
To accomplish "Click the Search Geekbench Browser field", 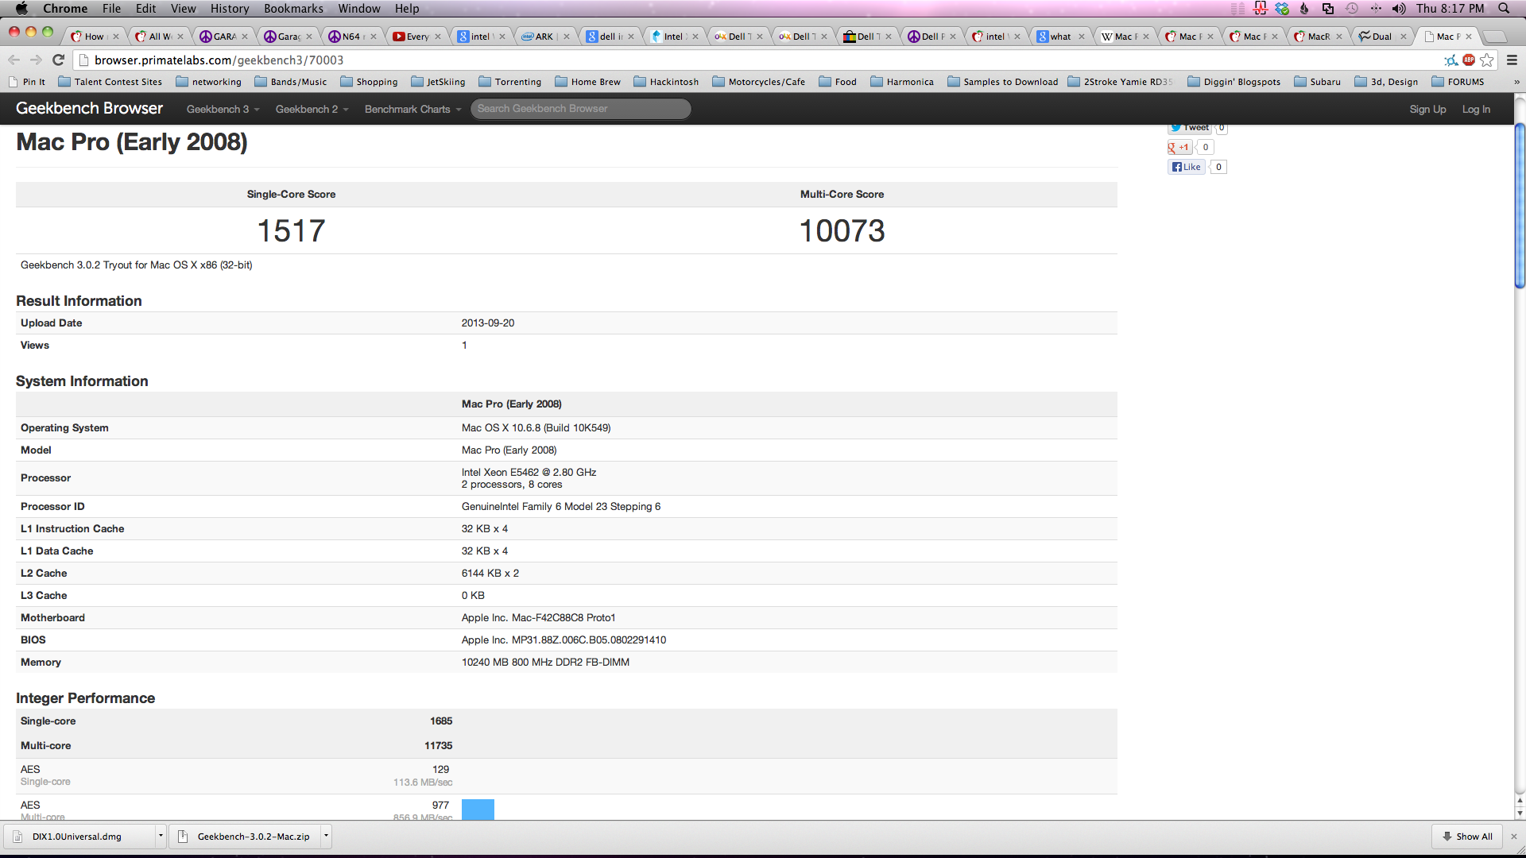I will [x=580, y=109].
